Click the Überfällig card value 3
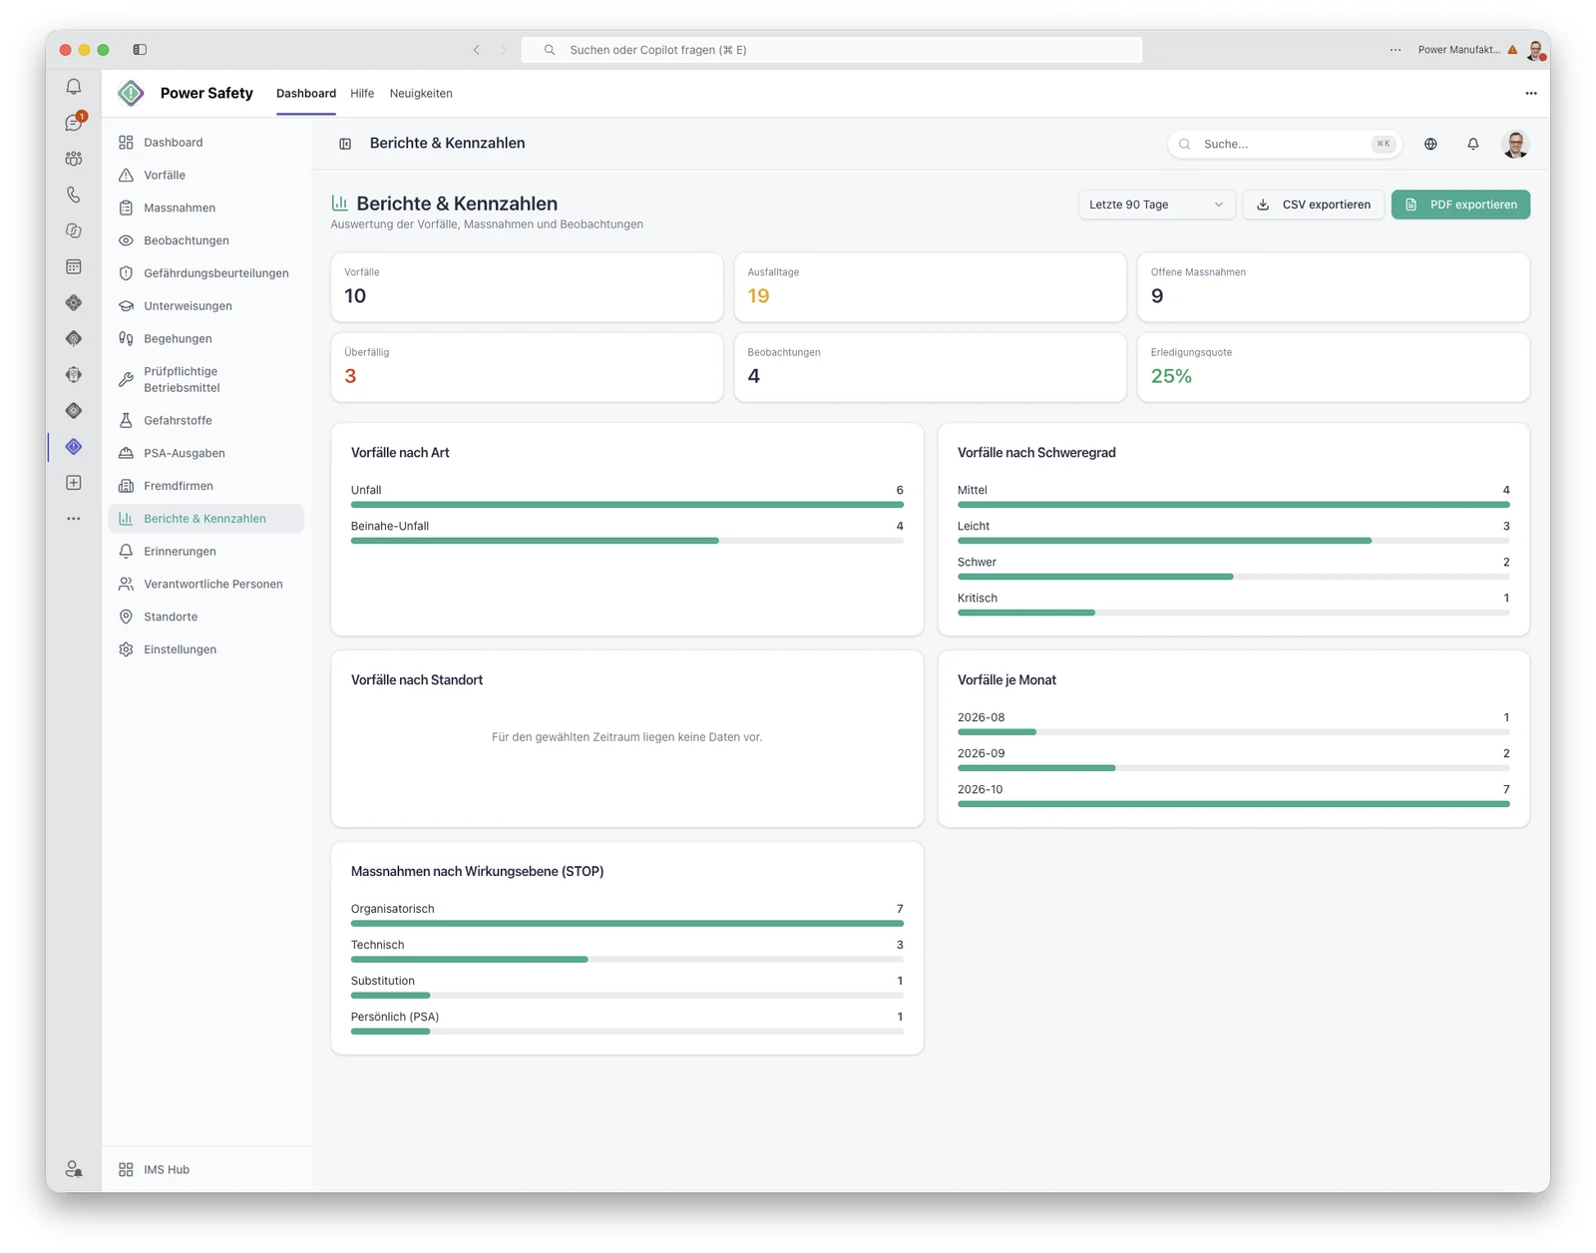 click(350, 376)
